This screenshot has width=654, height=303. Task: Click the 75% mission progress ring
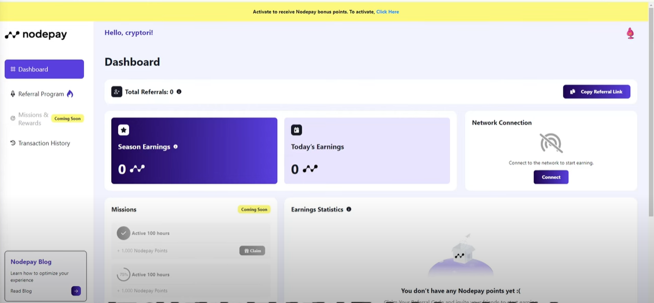[x=124, y=274]
